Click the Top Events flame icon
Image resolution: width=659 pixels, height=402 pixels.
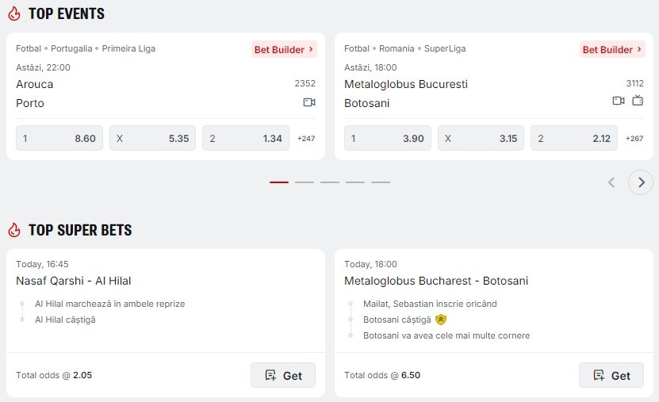pyautogui.click(x=13, y=14)
